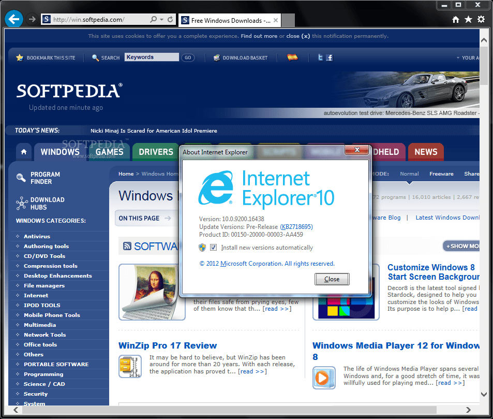Click the Softpedia search magnifier icon
This screenshot has height=419, width=493.
click(x=95, y=57)
